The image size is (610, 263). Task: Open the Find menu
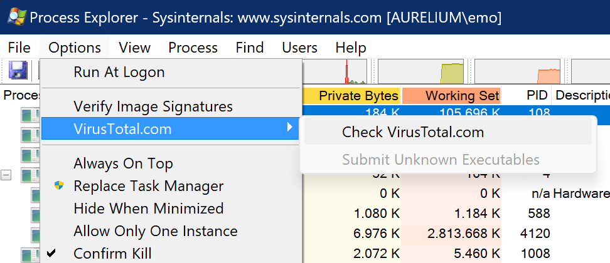(x=250, y=48)
